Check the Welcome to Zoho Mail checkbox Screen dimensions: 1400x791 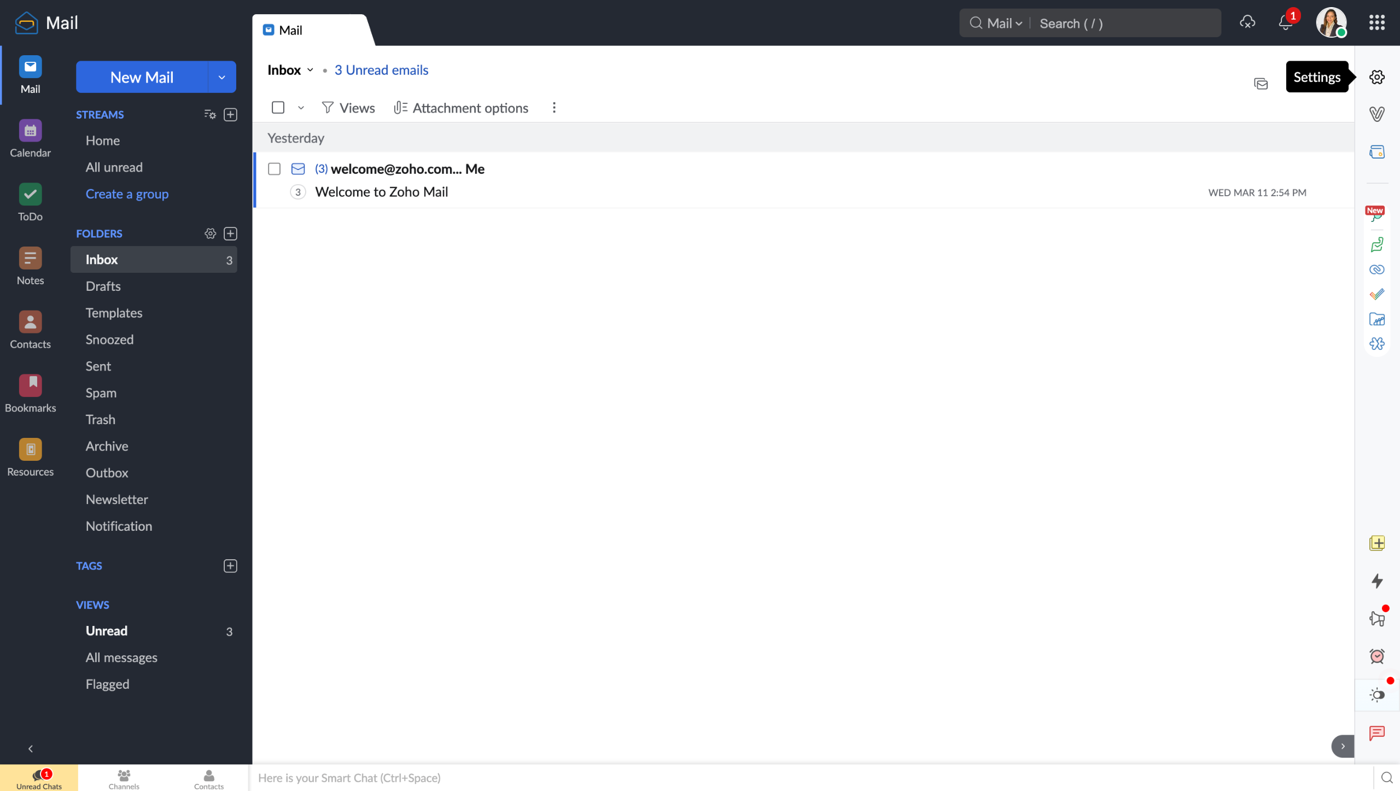274,169
